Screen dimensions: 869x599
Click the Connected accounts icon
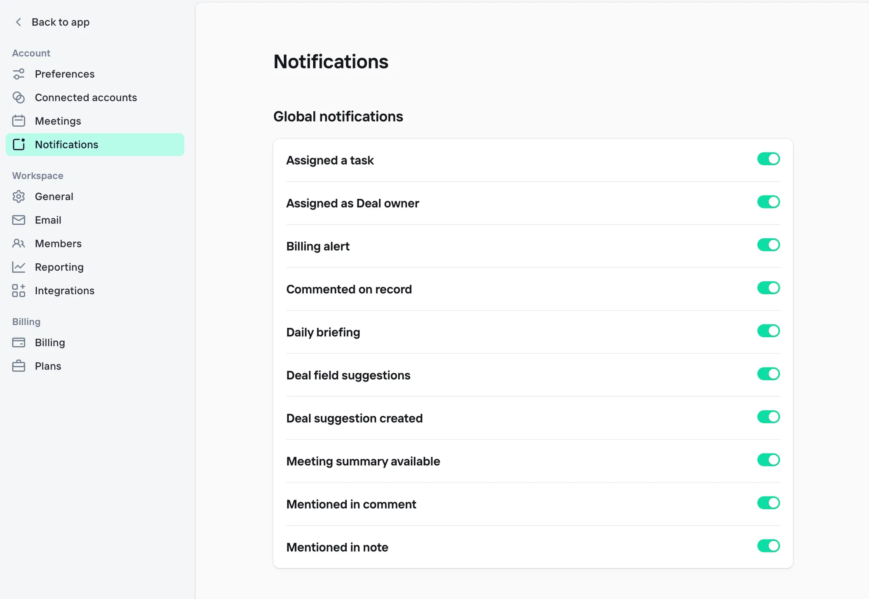[19, 98]
